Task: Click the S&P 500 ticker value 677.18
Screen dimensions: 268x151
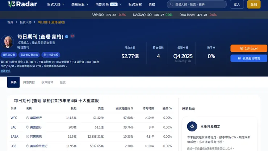Action: [x=111, y=15]
